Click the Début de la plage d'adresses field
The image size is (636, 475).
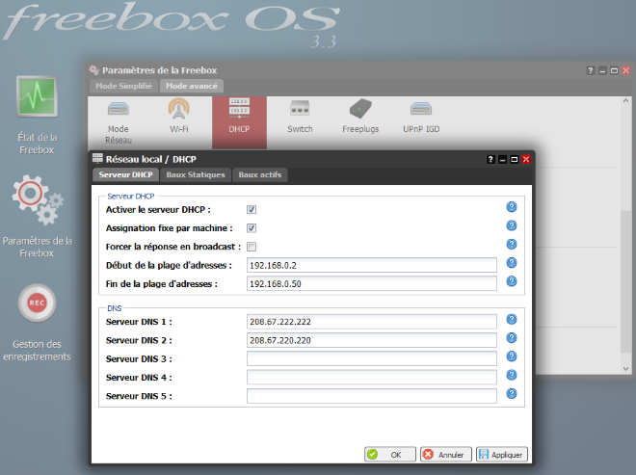pos(371,265)
